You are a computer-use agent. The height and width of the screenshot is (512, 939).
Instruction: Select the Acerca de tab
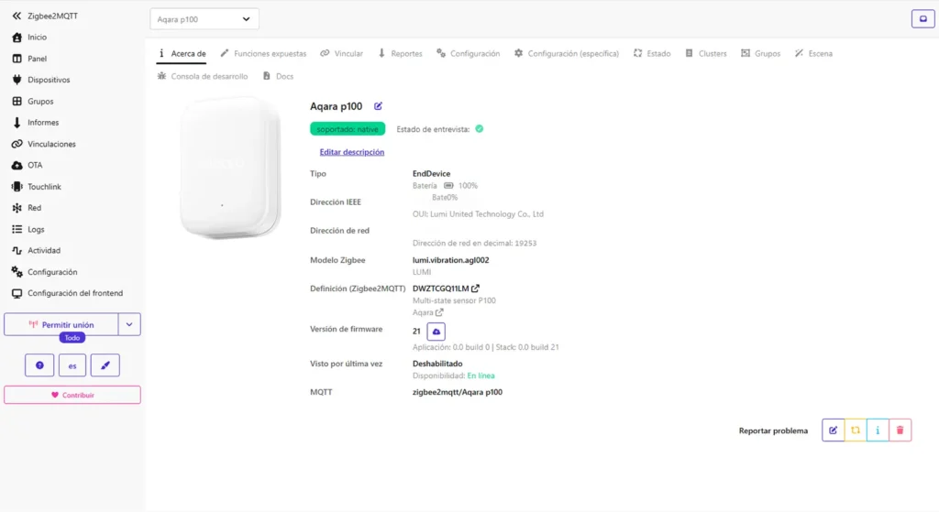182,54
